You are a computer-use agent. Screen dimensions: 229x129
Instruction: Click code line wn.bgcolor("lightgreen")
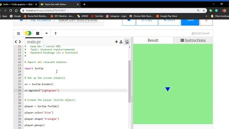(x=42, y=91)
